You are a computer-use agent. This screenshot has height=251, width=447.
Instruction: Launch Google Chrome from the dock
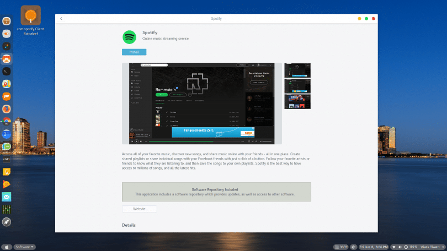coord(6,122)
